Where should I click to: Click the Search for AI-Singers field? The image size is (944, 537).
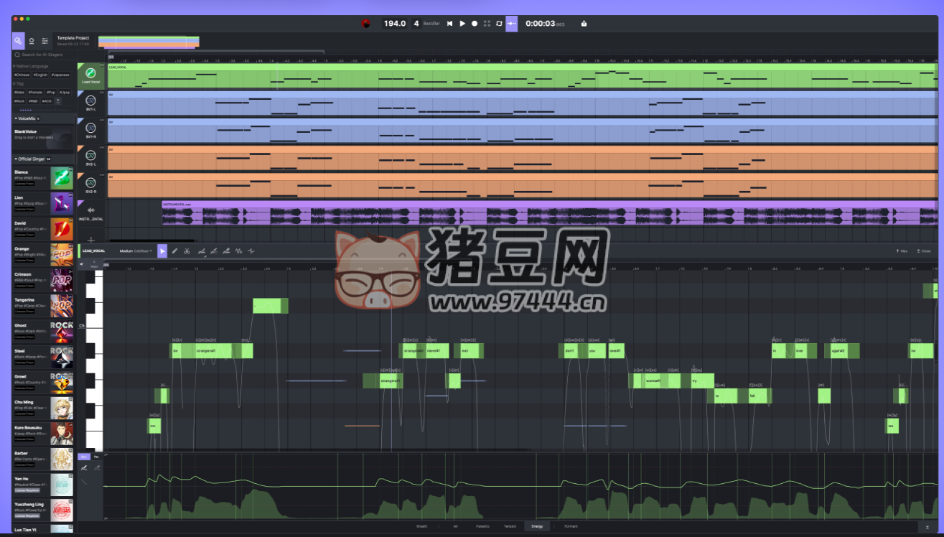coord(43,55)
